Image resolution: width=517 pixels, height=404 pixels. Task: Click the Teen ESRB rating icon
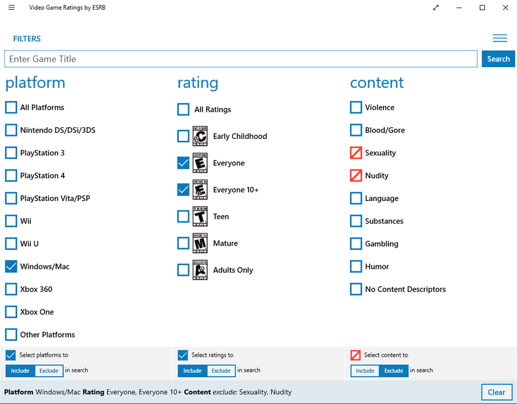(x=200, y=216)
